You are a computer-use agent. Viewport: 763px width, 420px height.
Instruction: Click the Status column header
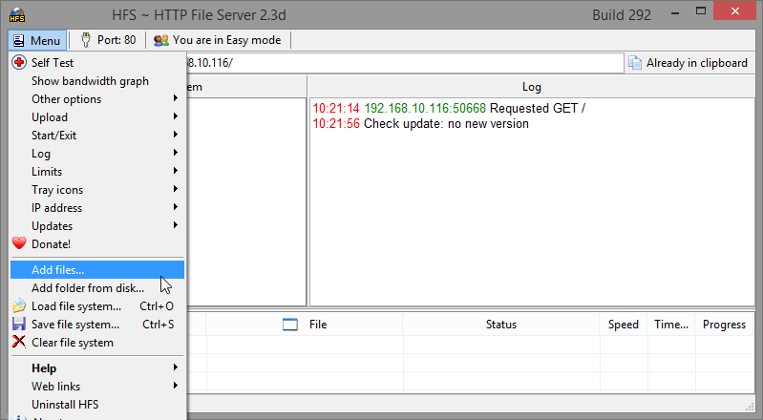[501, 325]
